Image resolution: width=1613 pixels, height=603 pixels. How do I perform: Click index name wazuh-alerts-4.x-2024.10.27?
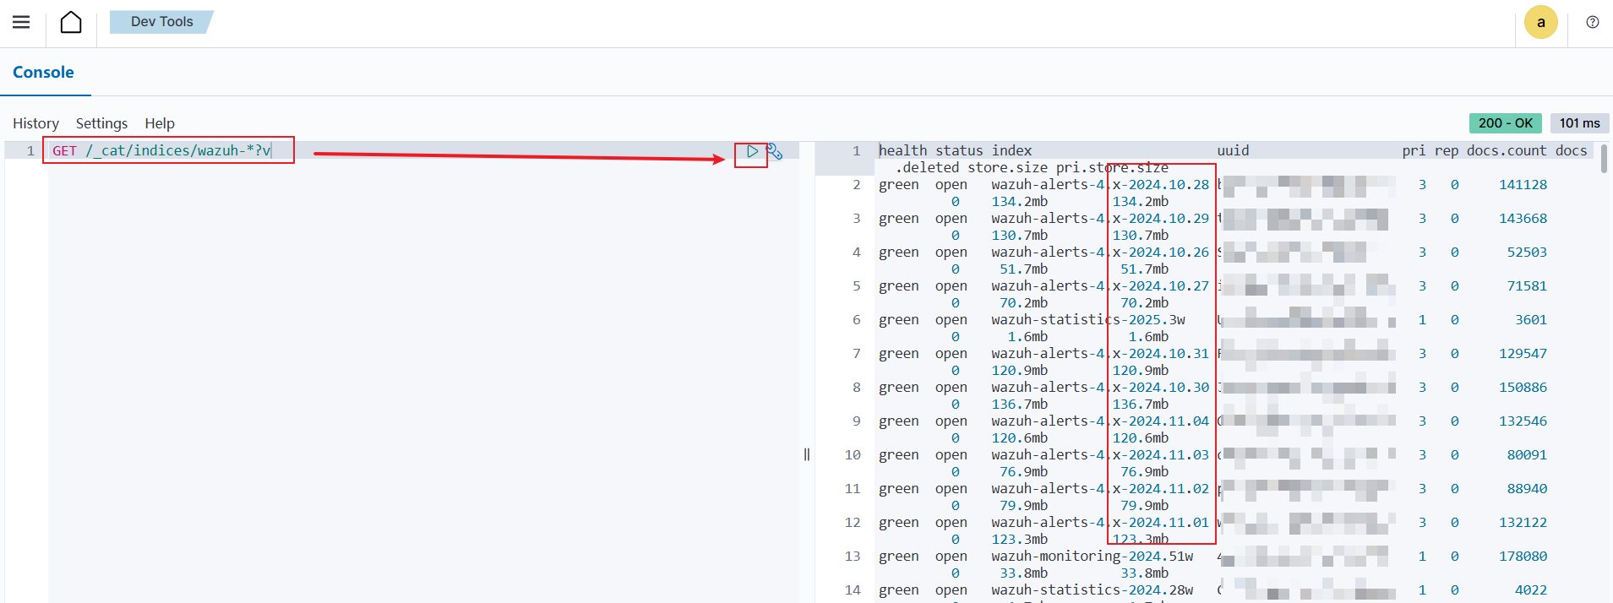click(x=1100, y=285)
